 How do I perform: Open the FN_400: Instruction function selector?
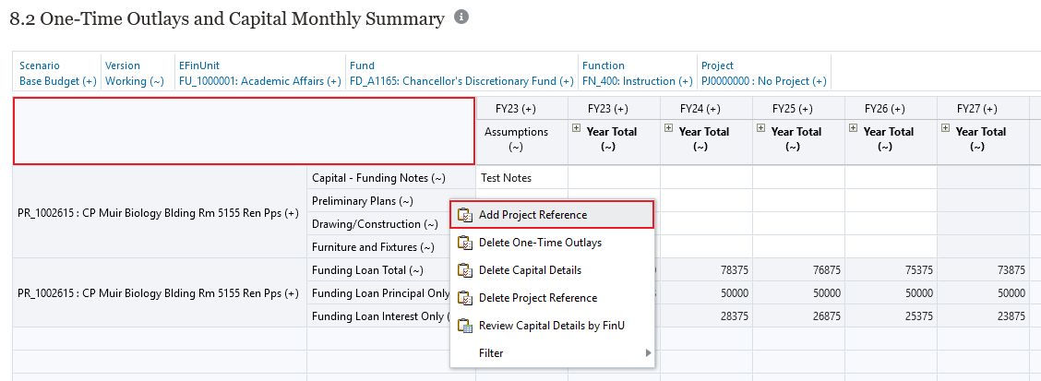(x=637, y=81)
